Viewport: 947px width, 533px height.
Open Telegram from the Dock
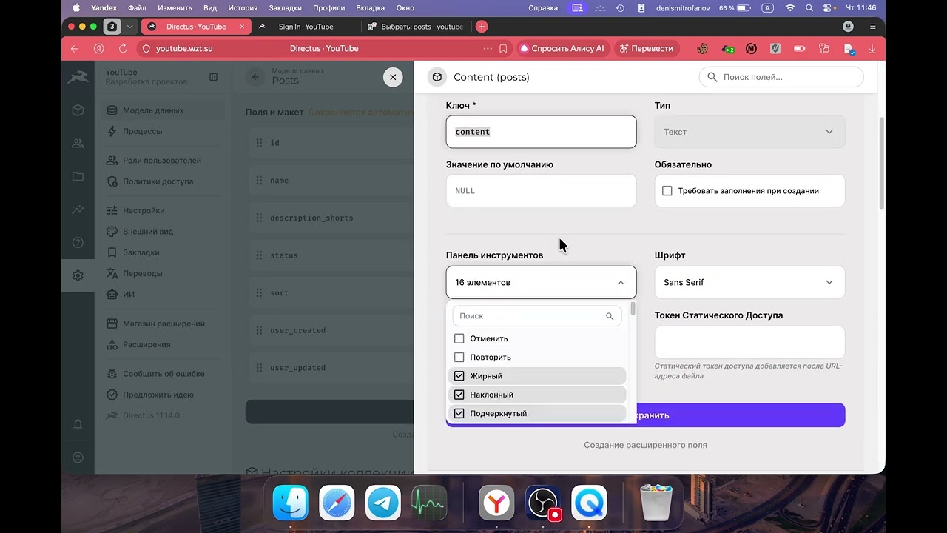tap(382, 503)
